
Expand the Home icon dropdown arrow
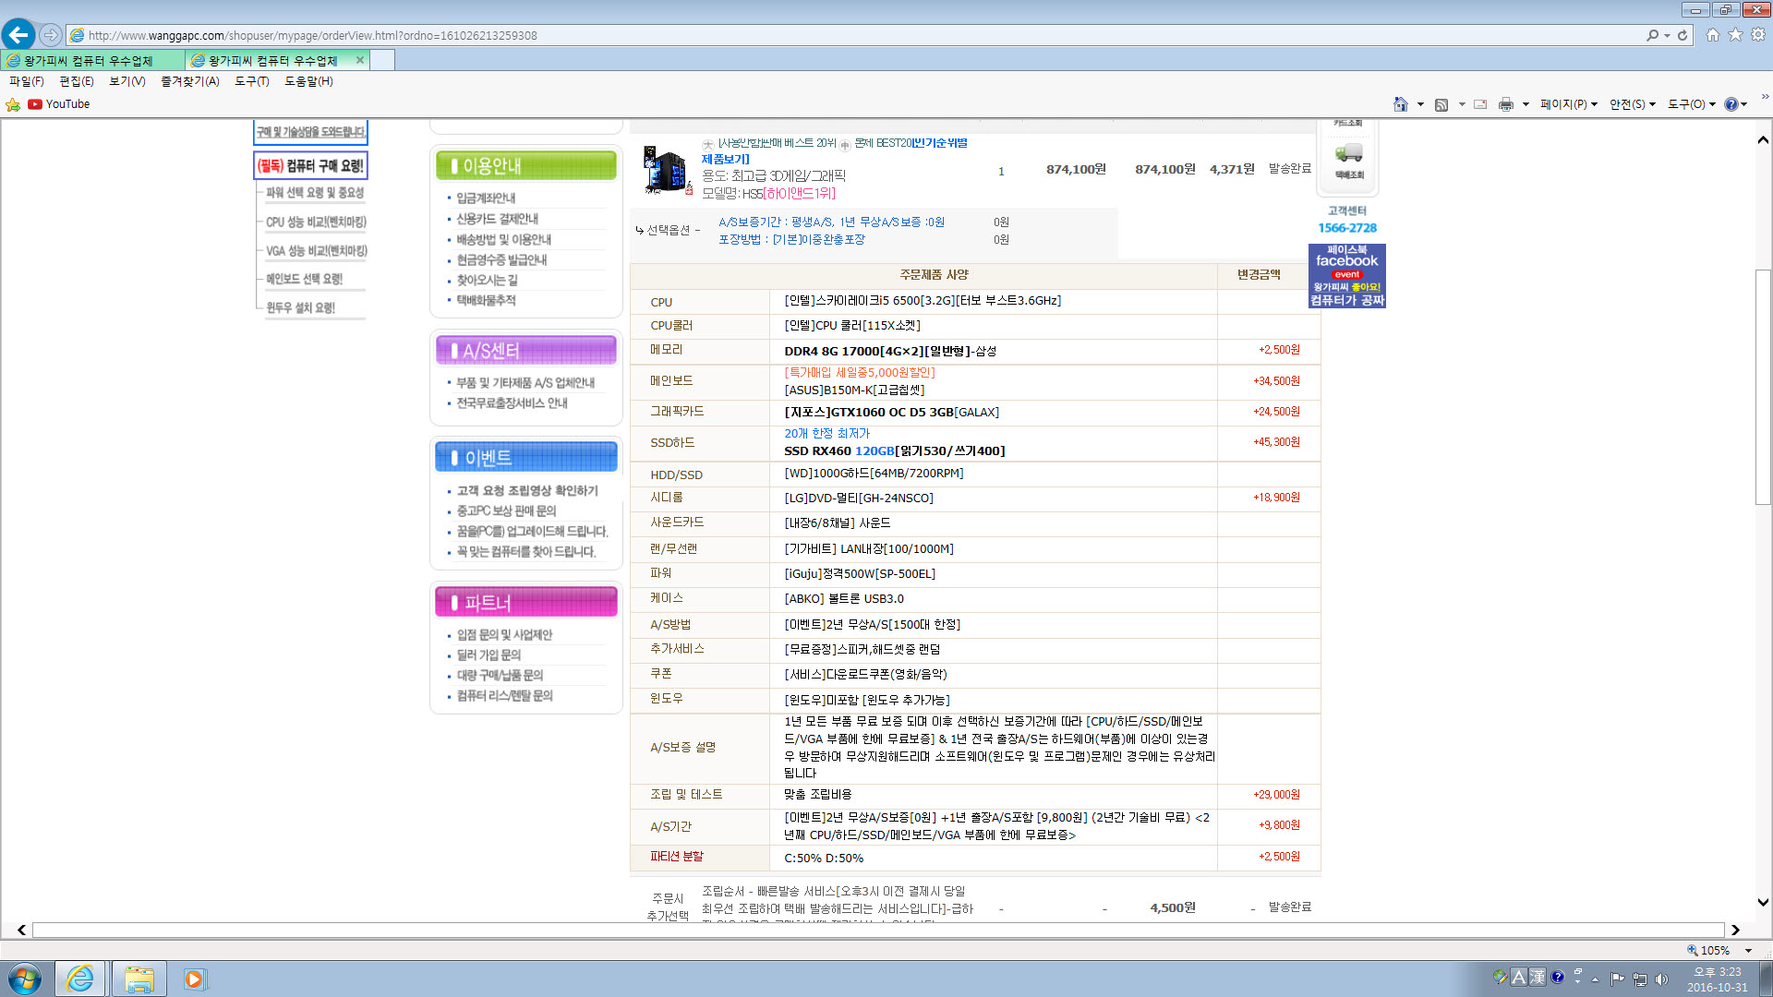[1420, 104]
